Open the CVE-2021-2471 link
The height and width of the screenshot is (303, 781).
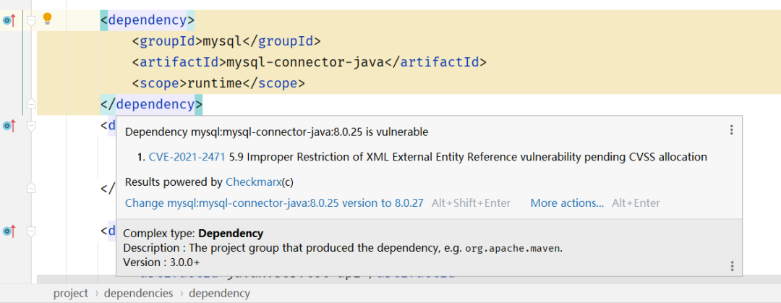tap(187, 157)
